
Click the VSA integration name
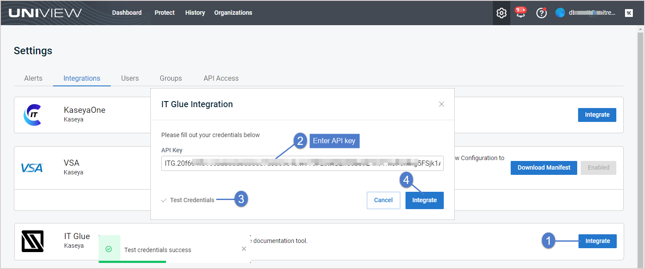coord(72,163)
